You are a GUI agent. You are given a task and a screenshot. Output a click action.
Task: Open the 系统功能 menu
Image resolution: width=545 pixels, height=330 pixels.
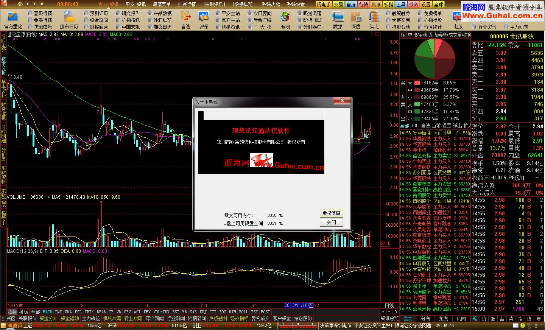[271, 4]
